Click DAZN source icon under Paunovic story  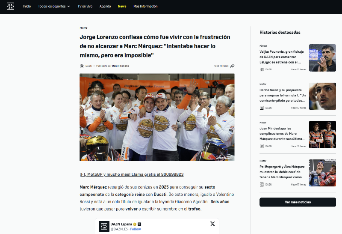point(262,69)
